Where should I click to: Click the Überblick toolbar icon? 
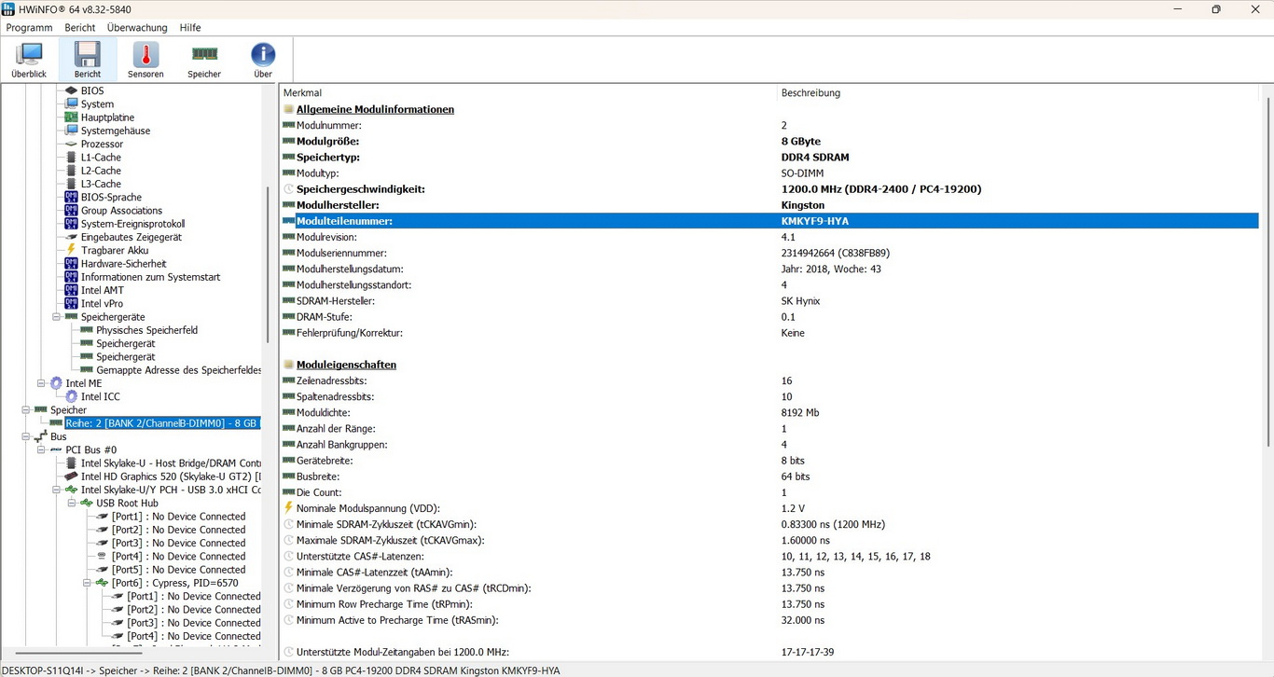(29, 60)
